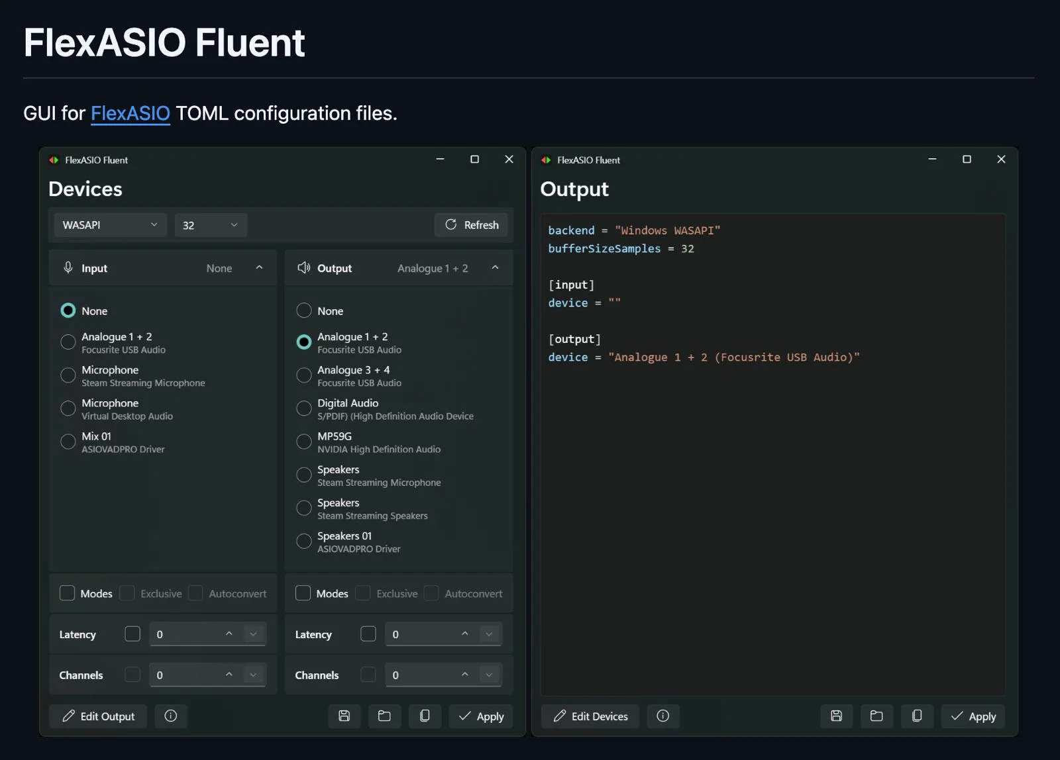The height and width of the screenshot is (760, 1060).
Task: Click the save icon in Devices window
Action: [x=344, y=716]
